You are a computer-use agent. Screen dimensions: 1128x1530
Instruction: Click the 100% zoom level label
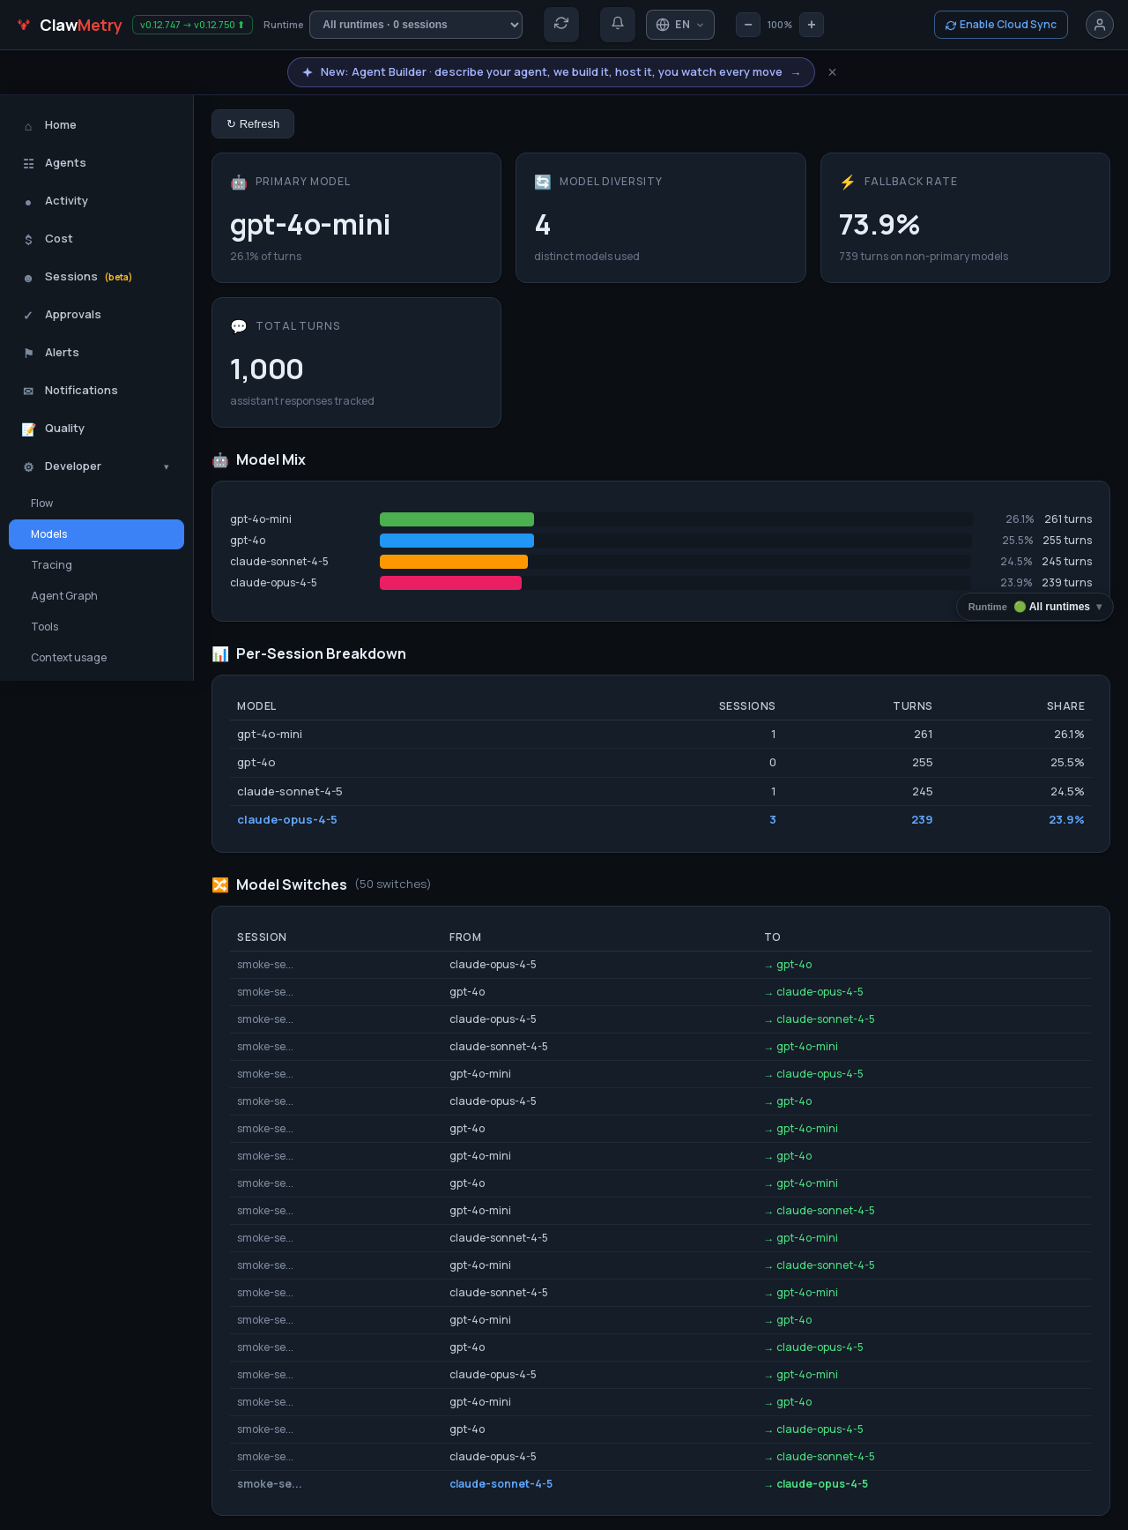(x=780, y=25)
